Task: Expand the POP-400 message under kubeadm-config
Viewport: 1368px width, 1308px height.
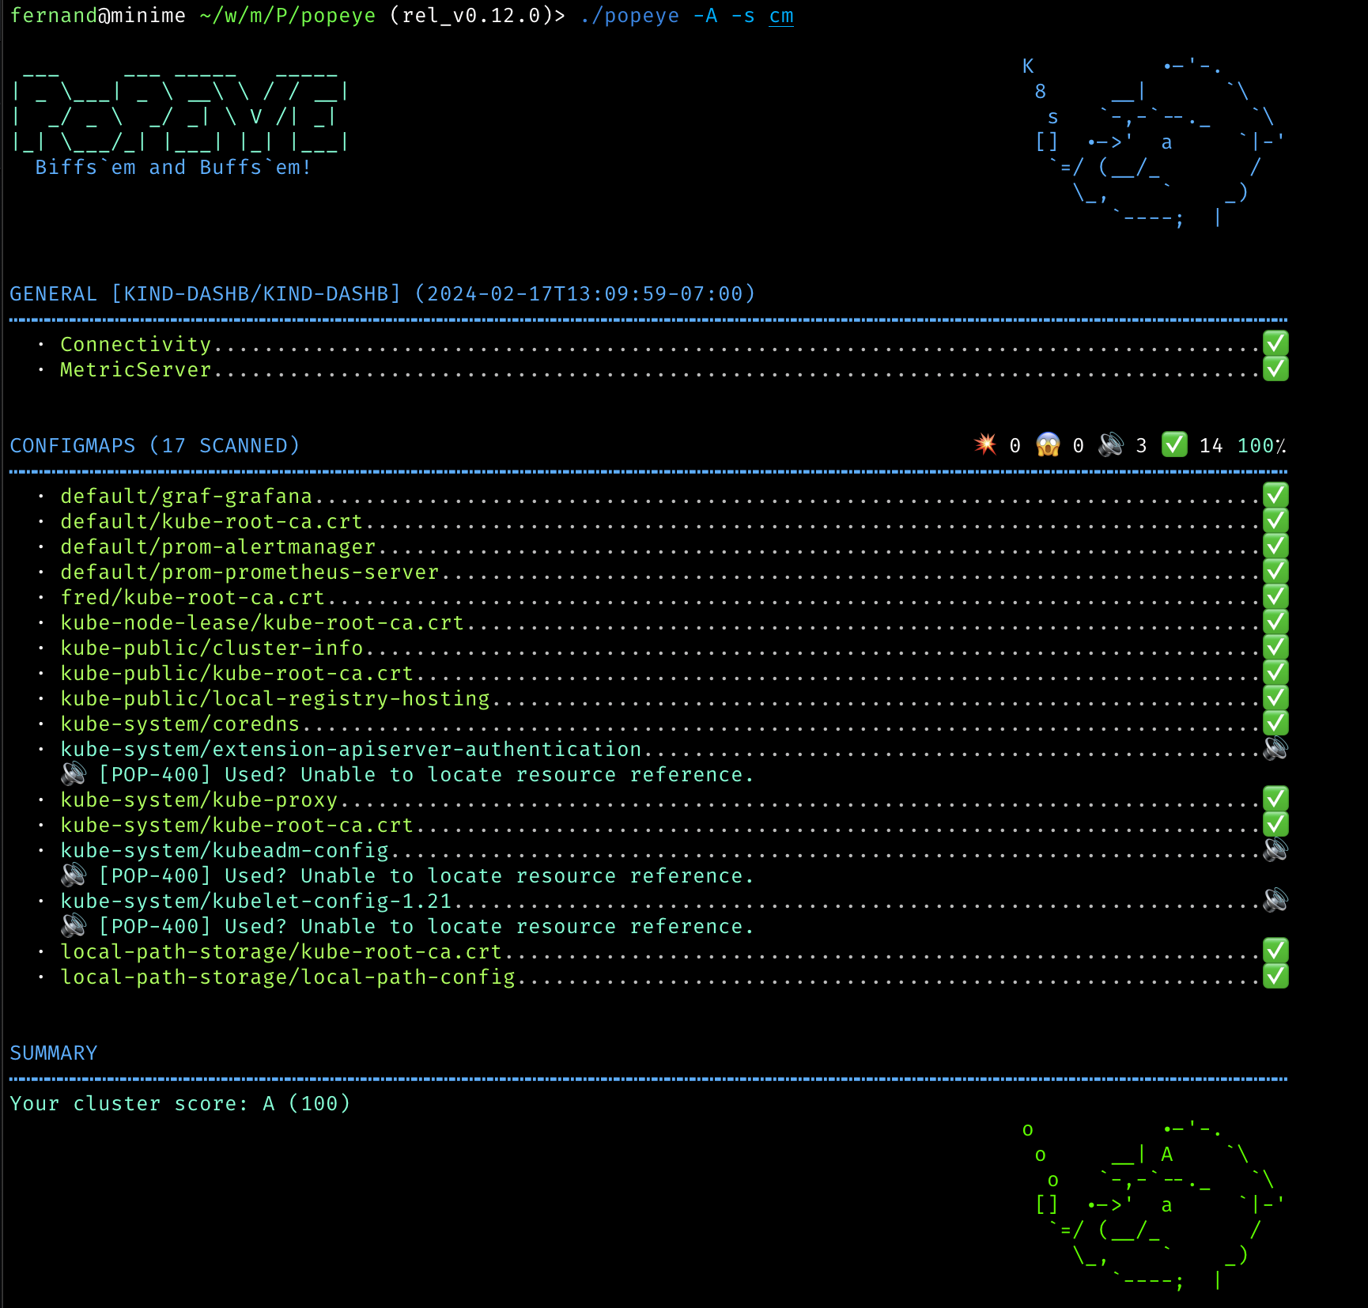Action: [x=425, y=875]
